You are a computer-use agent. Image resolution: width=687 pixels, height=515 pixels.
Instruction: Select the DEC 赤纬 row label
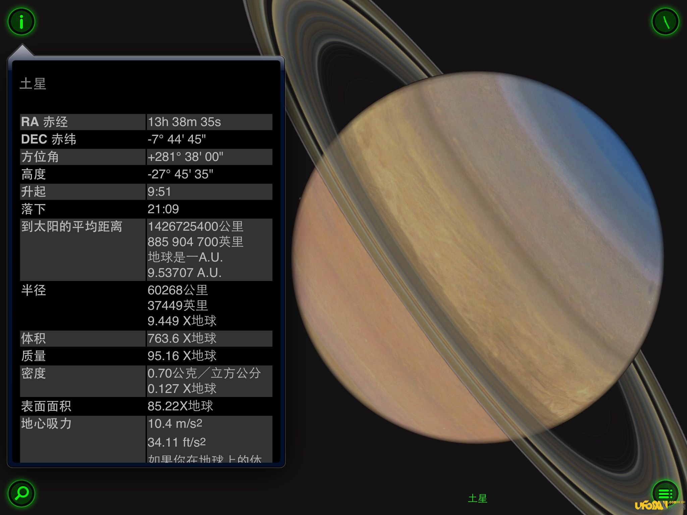[49, 139]
